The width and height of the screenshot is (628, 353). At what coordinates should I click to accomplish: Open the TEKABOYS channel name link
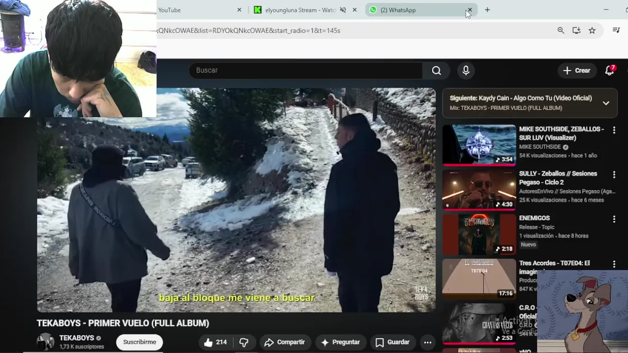point(77,338)
